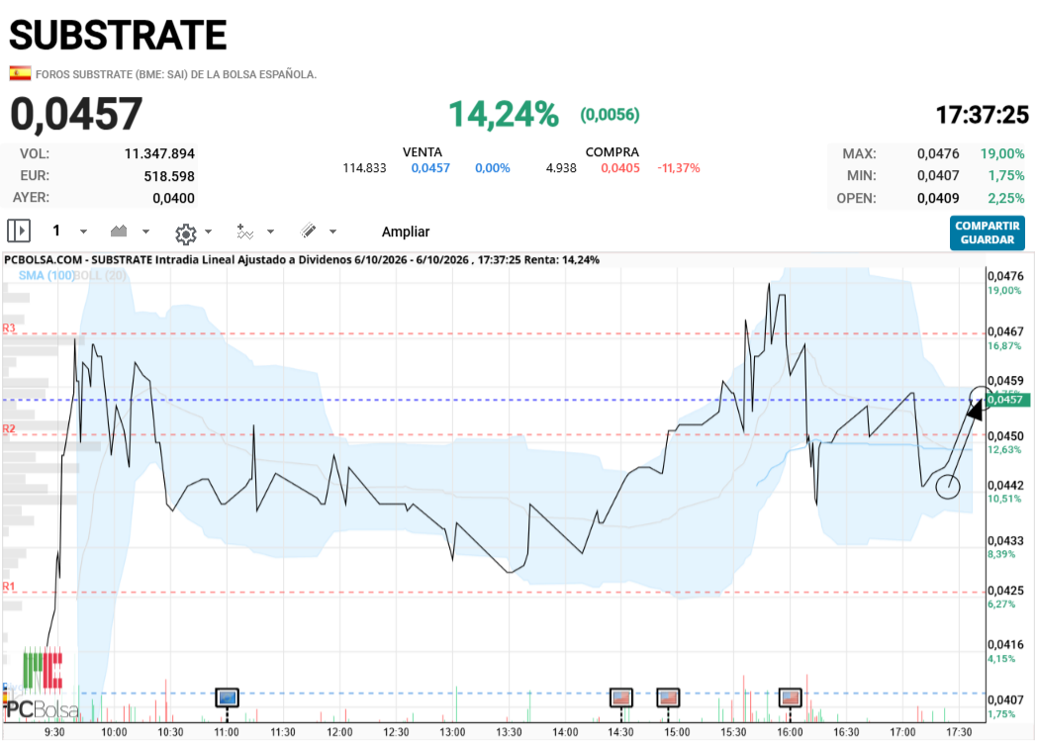This screenshot has width=1037, height=741.
Task: Click the EUR value 518.598
Action: 169,176
